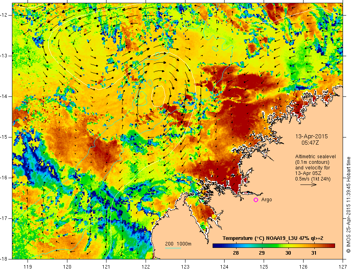The height and width of the screenshot is (271, 351).
Task: Click longitude label 123 on bottom axis
Action: pos(185,267)
